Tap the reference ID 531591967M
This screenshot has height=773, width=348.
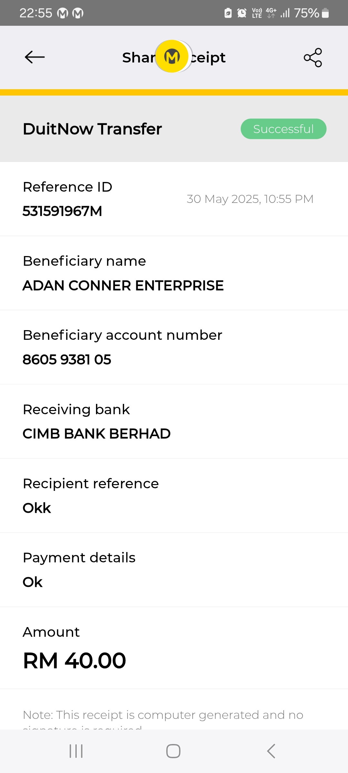(62, 211)
